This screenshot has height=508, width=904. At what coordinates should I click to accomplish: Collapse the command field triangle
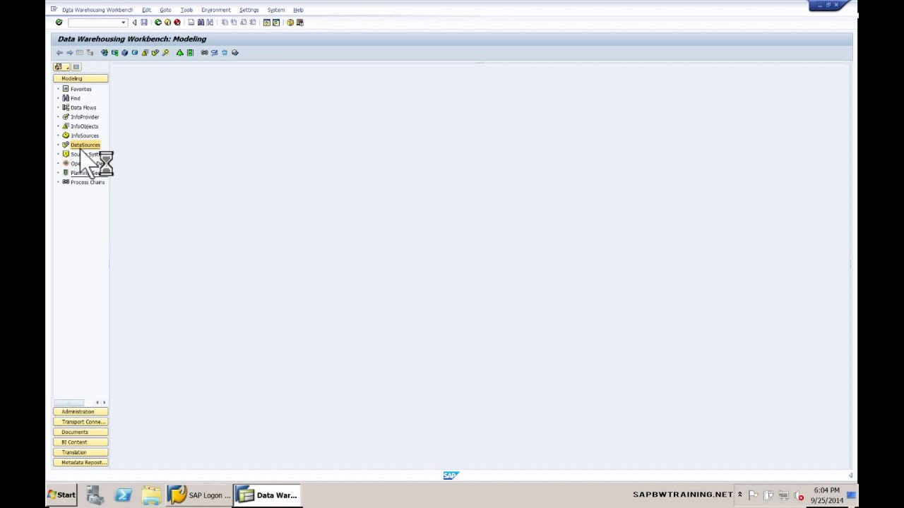click(x=134, y=23)
